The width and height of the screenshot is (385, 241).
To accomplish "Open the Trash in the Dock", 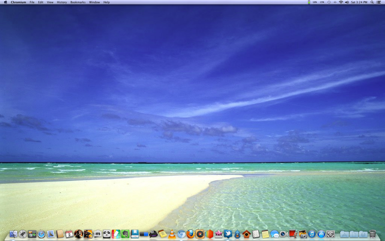I will [373, 234].
